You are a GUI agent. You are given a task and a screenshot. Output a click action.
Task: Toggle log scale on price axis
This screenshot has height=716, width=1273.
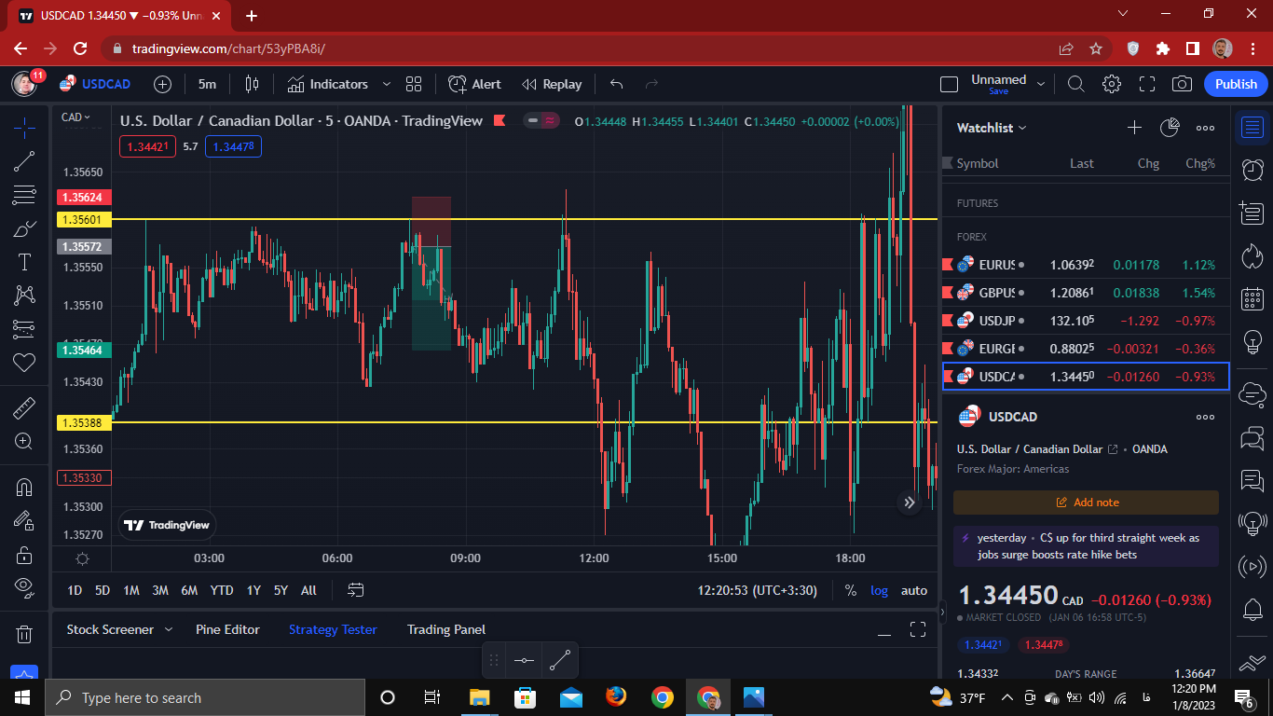pos(879,590)
